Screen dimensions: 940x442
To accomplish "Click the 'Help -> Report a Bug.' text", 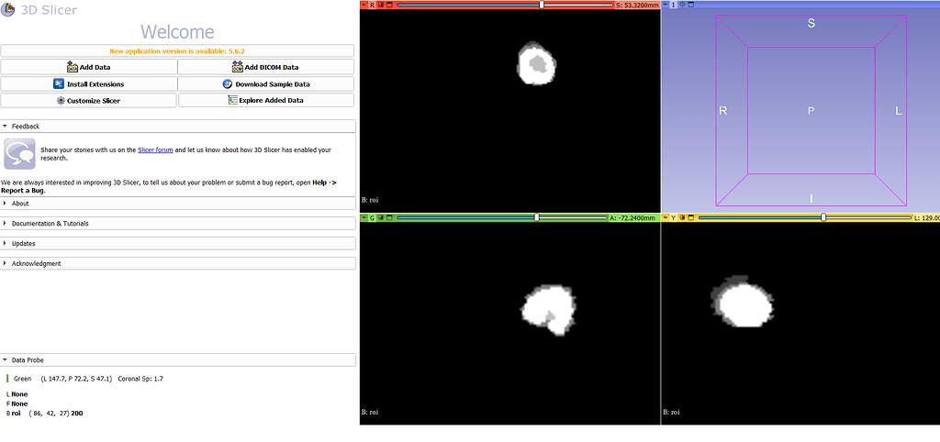I will click(x=169, y=186).
